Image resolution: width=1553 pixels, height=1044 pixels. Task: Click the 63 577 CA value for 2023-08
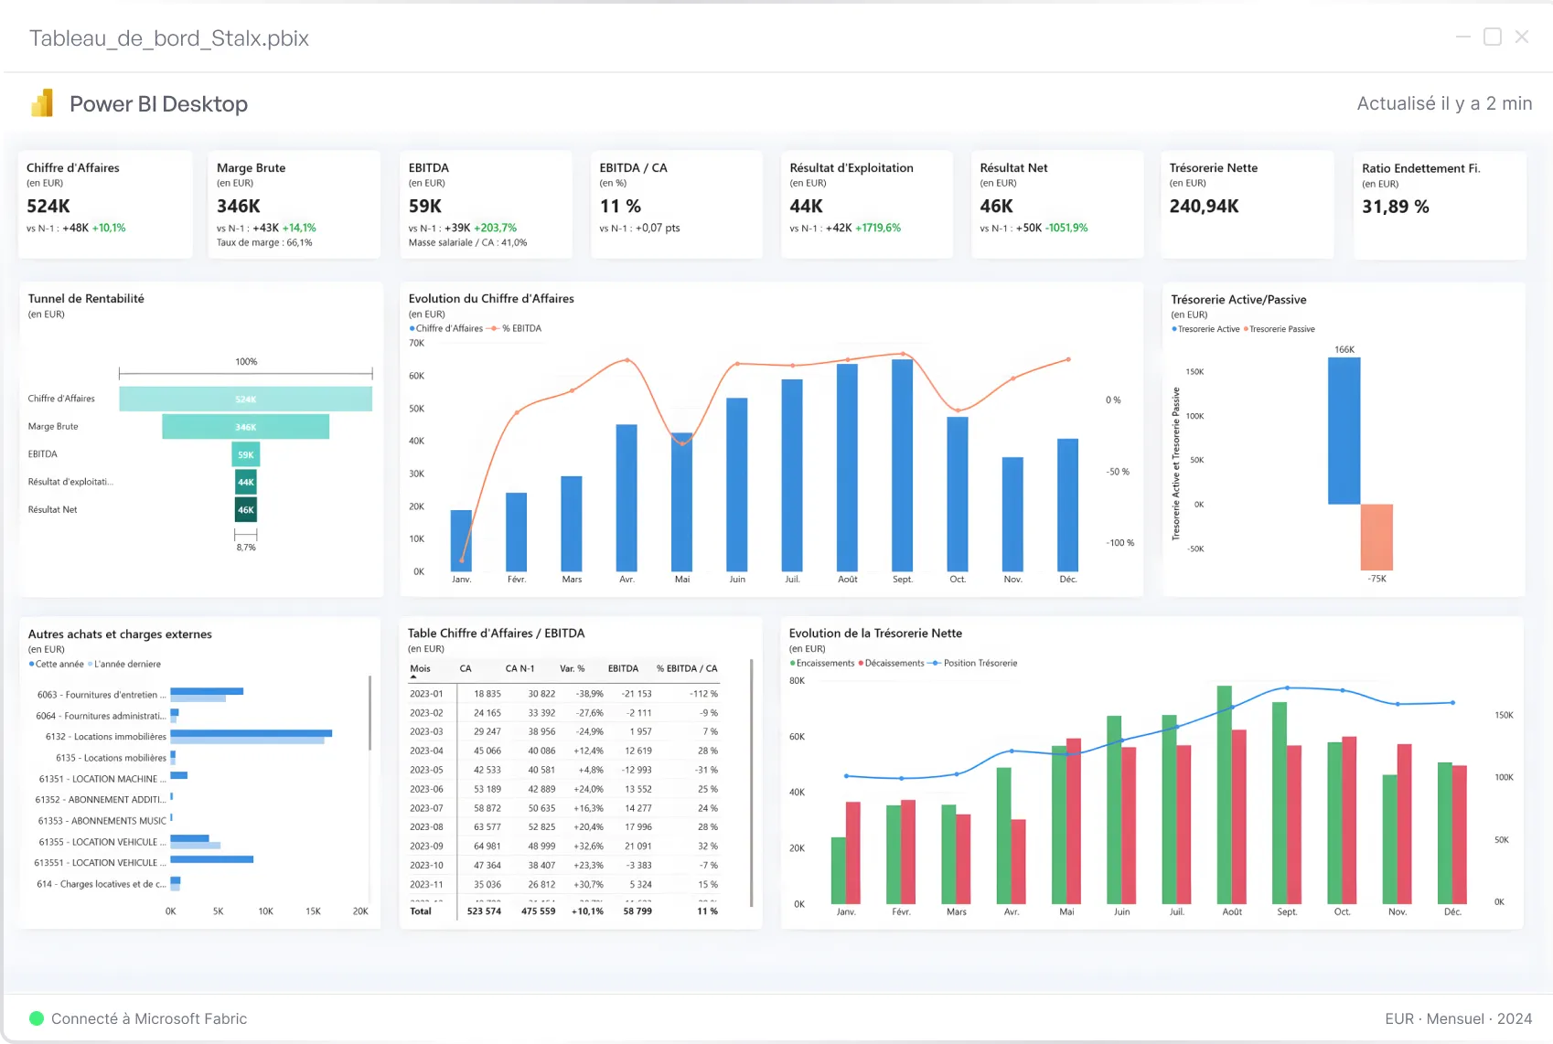pyautogui.click(x=487, y=827)
